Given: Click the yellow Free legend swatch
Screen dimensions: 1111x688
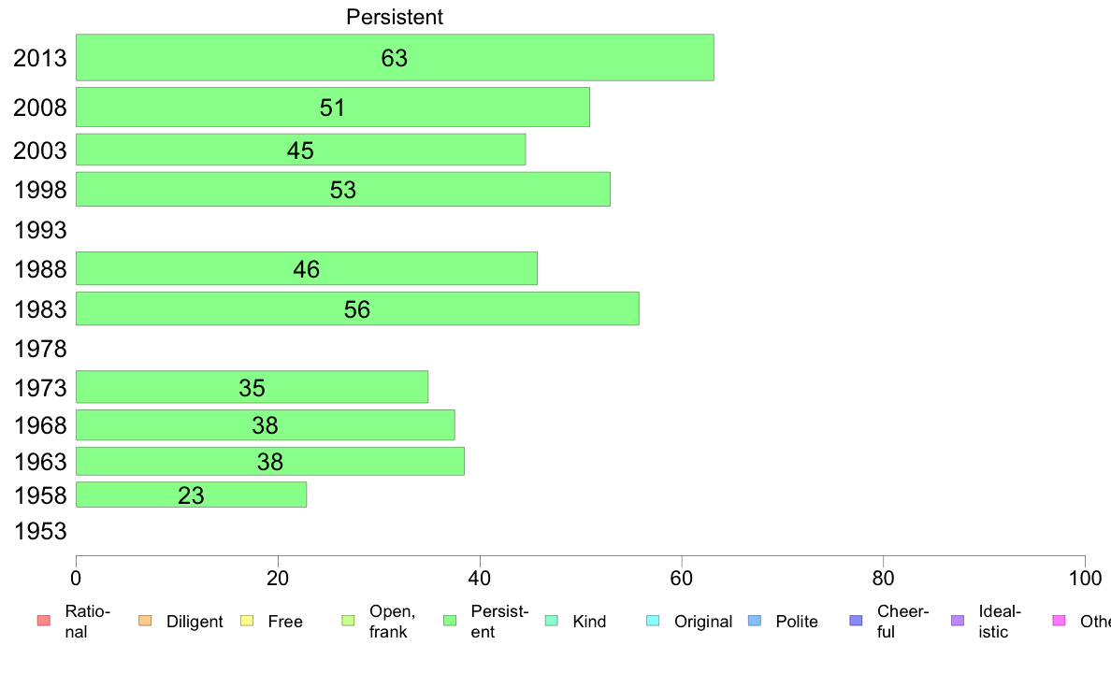Looking at the screenshot, I should 247,621.
